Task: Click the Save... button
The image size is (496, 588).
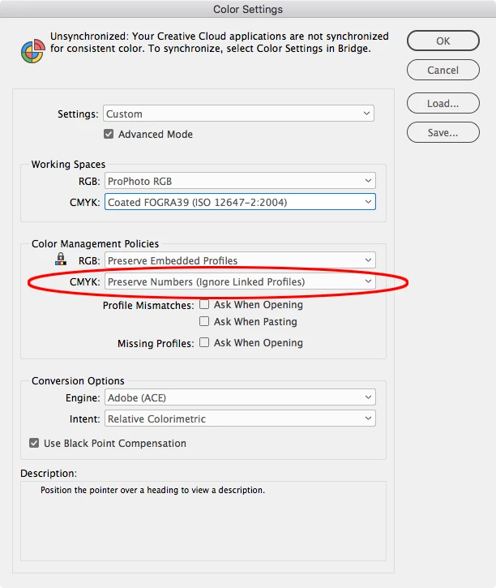Action: (x=443, y=132)
